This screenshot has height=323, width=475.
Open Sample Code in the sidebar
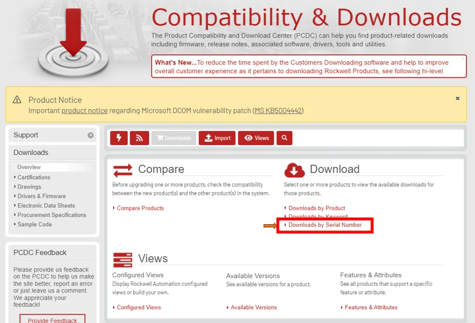pyautogui.click(x=34, y=224)
